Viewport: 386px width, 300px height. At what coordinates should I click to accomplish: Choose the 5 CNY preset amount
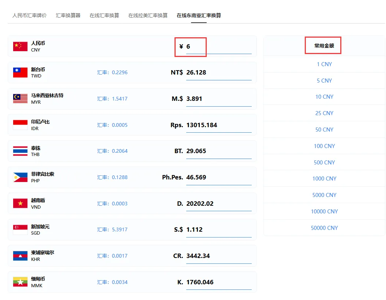coord(324,81)
